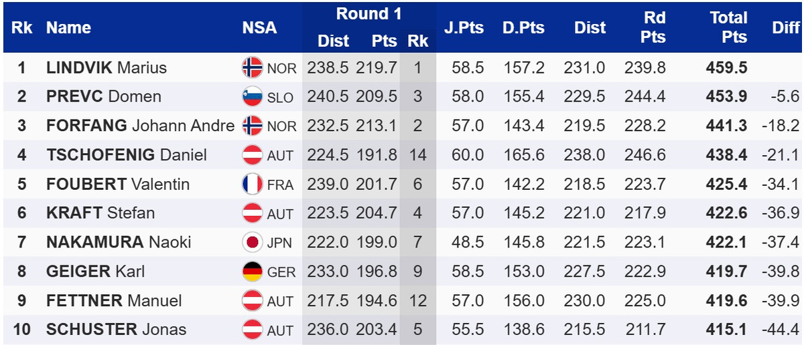The height and width of the screenshot is (345, 804).
Task: Sort by the Name column header
Action: click(x=68, y=27)
